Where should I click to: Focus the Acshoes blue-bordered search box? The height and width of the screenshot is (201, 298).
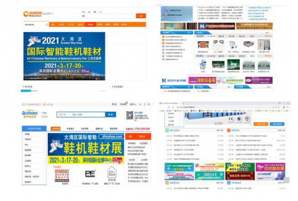pyautogui.click(x=81, y=114)
